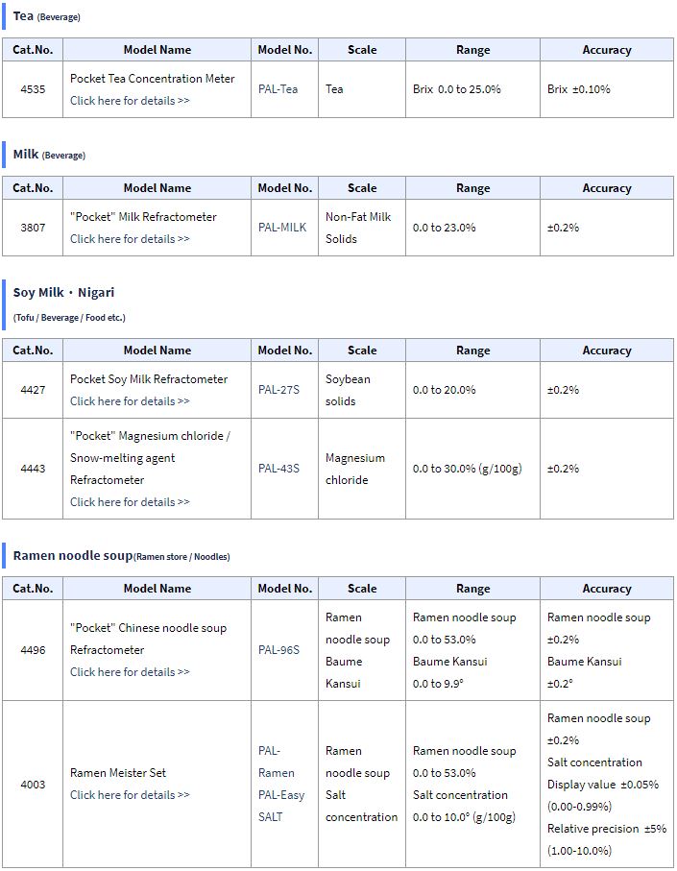The width and height of the screenshot is (677, 871).
Task: Click the range Brix 0.0 to 25.0%
Action: click(x=456, y=89)
